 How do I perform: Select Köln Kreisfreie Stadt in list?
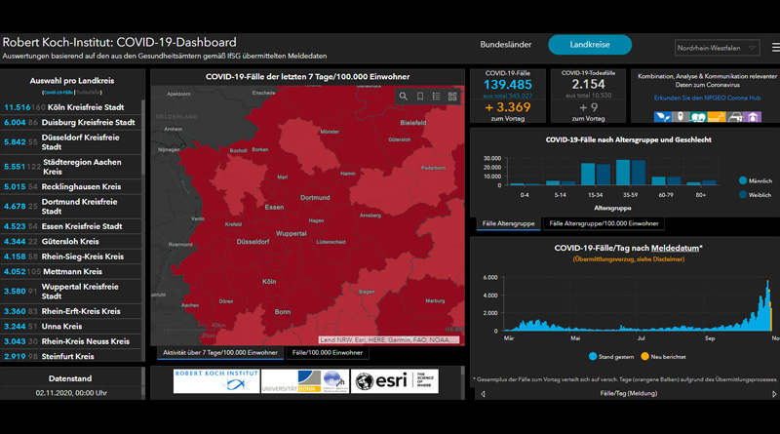[x=70, y=107]
